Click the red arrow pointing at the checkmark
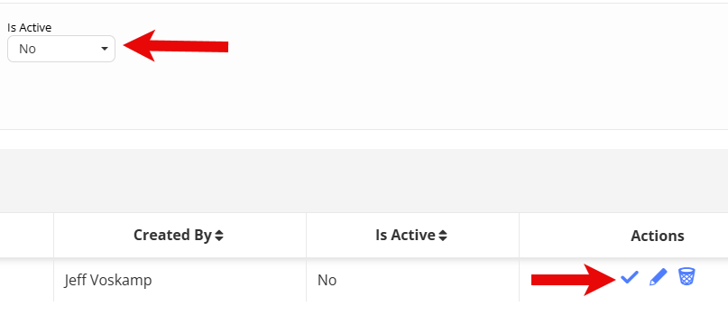 [575, 280]
